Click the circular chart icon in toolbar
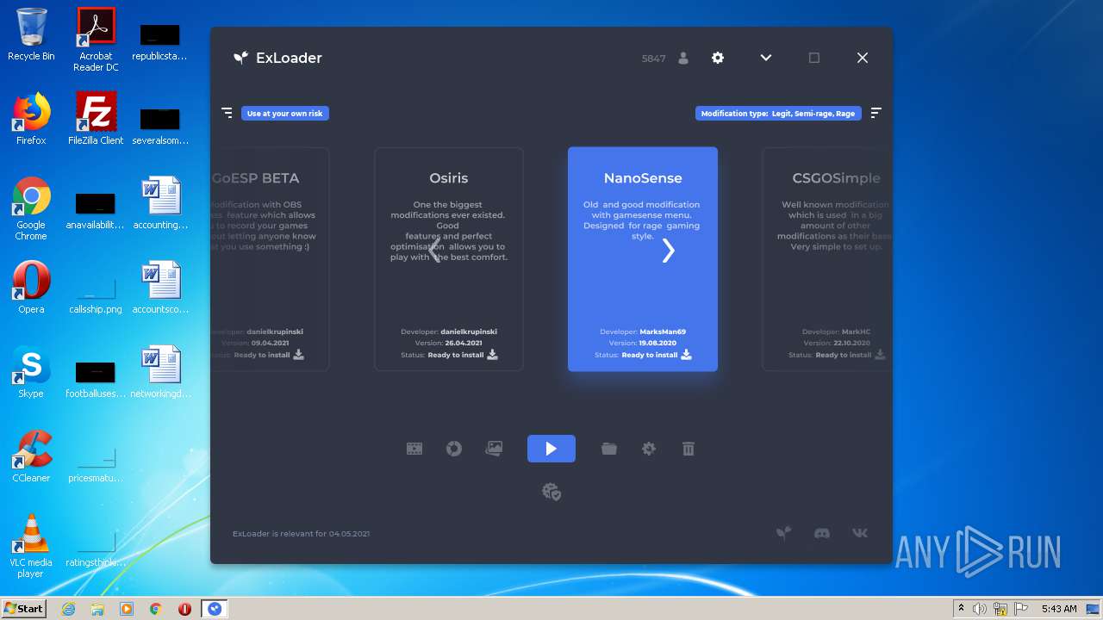Image resolution: width=1103 pixels, height=620 pixels. [454, 449]
